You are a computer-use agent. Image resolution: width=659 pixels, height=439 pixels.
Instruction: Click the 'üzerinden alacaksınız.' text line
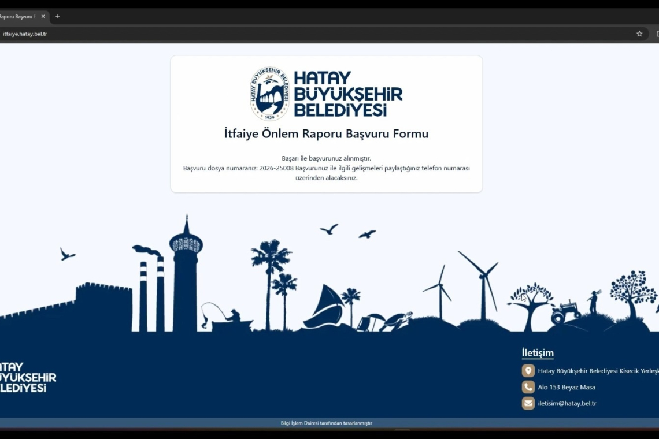click(326, 178)
